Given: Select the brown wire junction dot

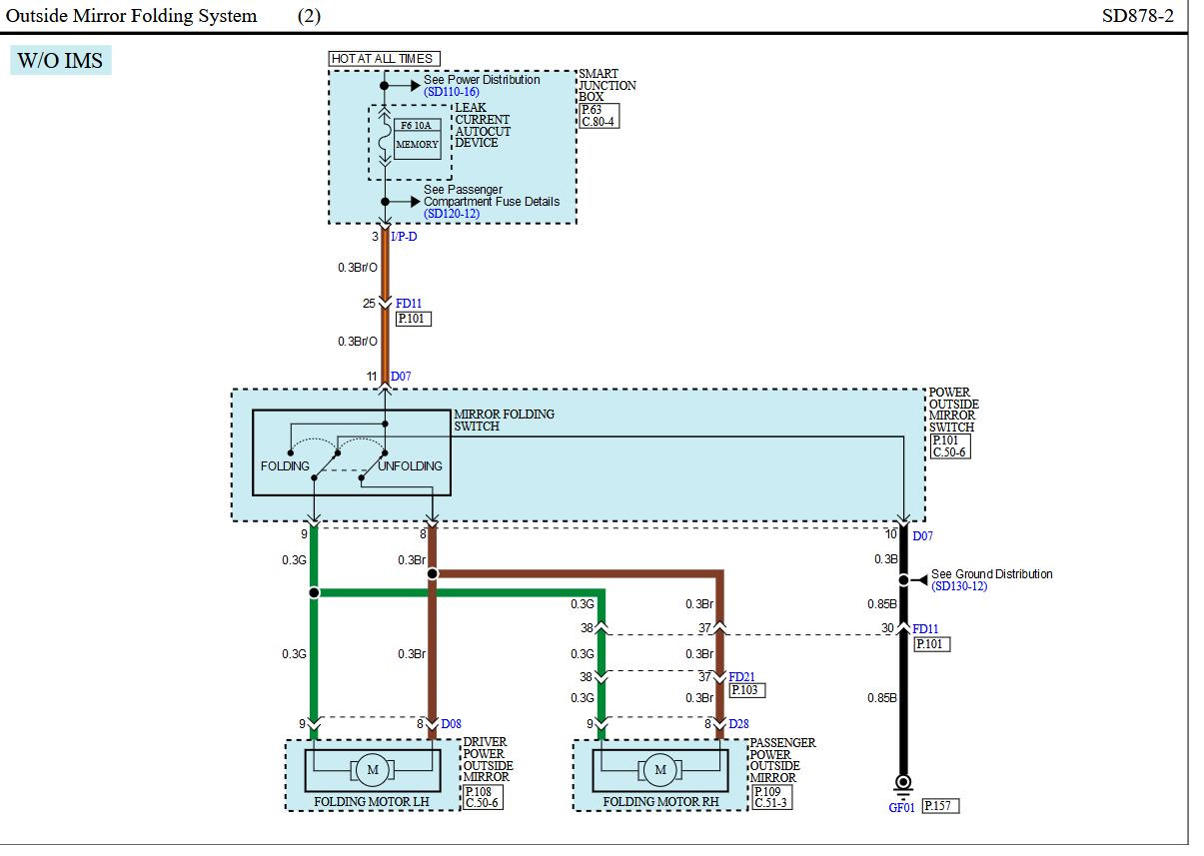Looking at the screenshot, I should coord(432,573).
